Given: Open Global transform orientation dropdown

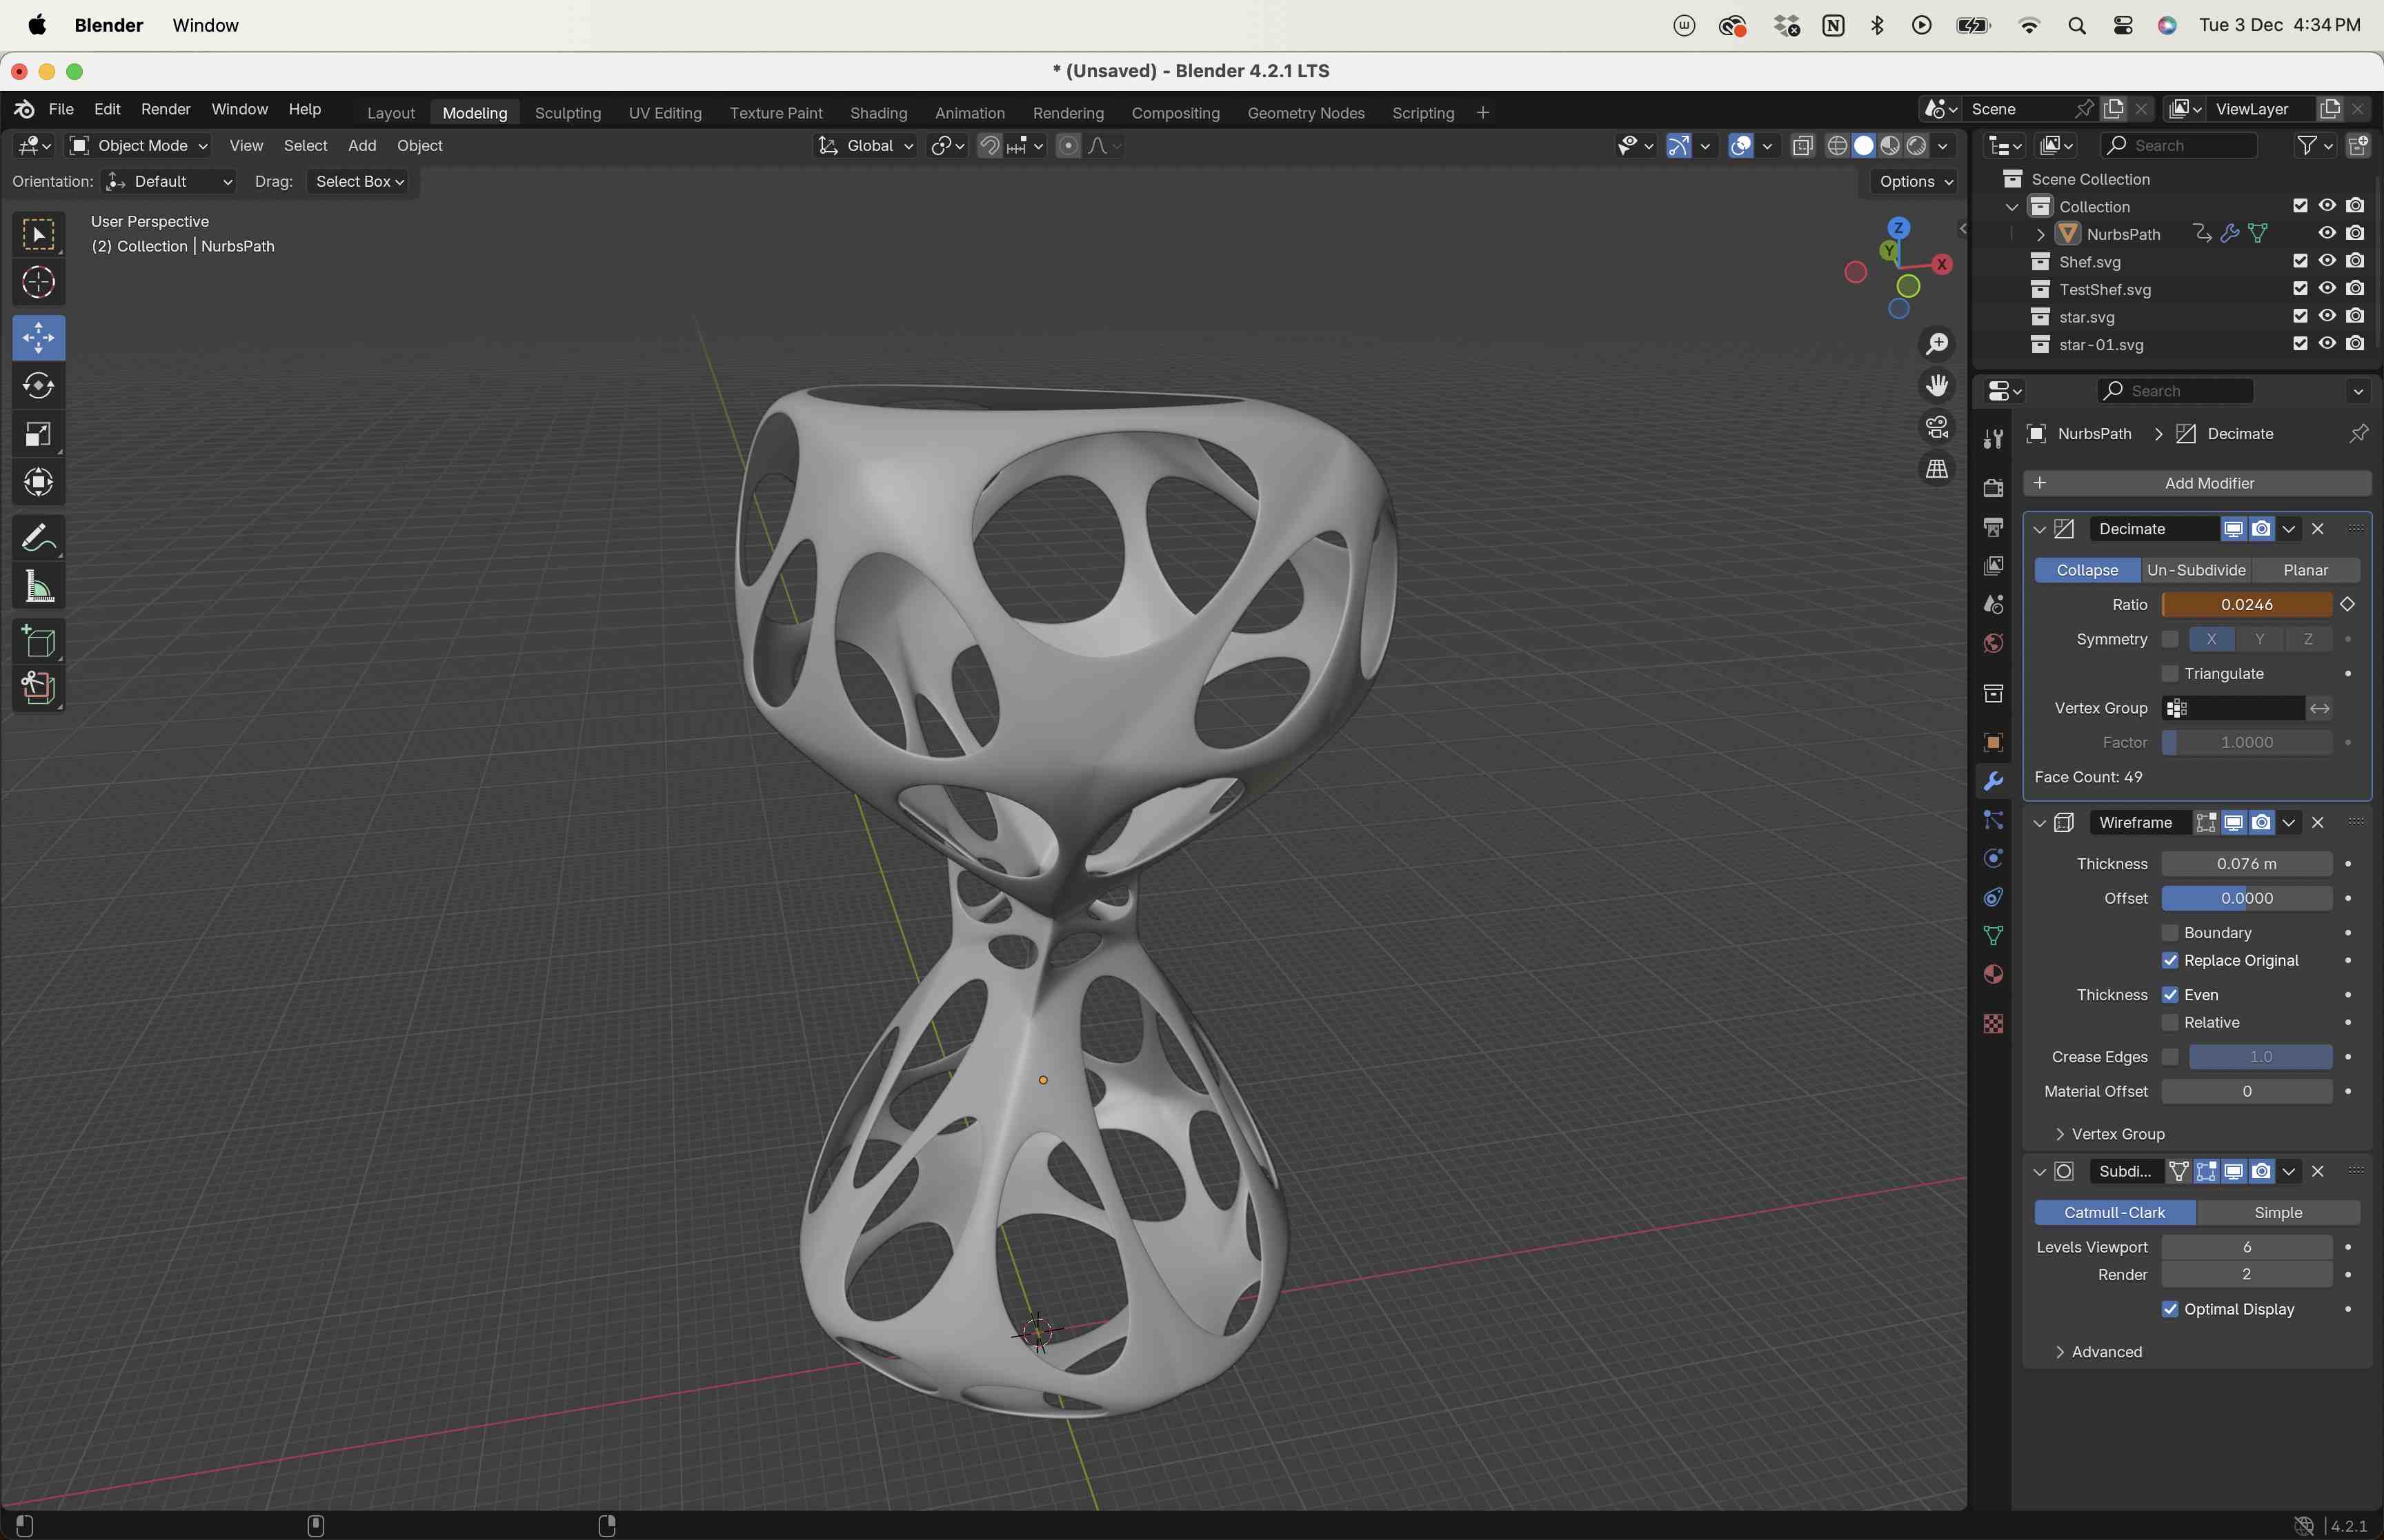Looking at the screenshot, I should tap(865, 146).
